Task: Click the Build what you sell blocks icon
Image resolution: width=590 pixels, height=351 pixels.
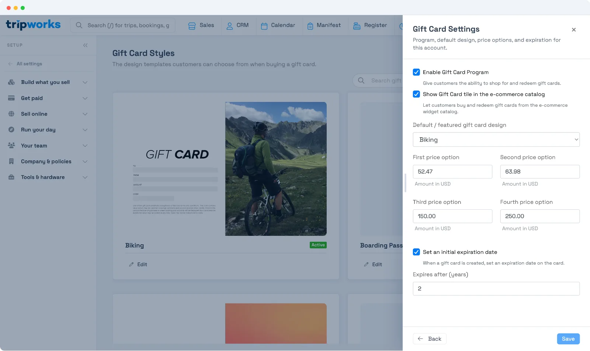Action: coord(11,82)
